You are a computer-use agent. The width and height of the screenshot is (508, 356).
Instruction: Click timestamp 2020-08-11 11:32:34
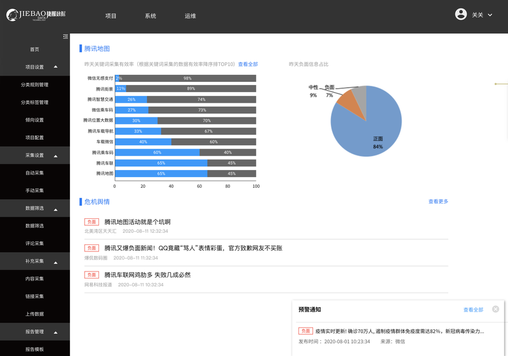click(x=135, y=258)
